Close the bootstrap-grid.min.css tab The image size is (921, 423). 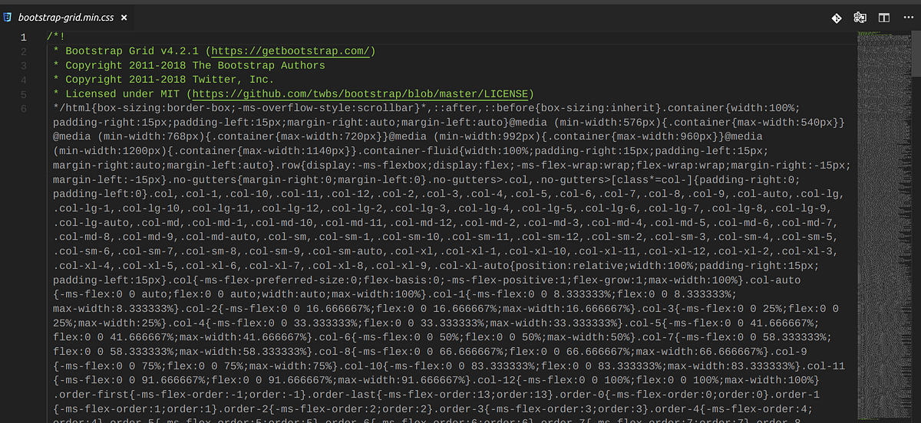pos(125,16)
